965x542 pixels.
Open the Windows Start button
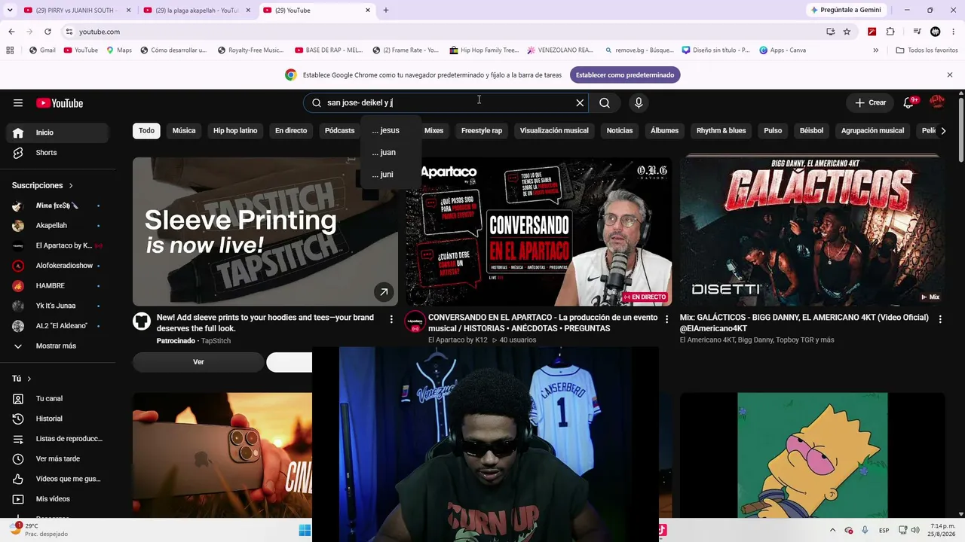point(305,530)
